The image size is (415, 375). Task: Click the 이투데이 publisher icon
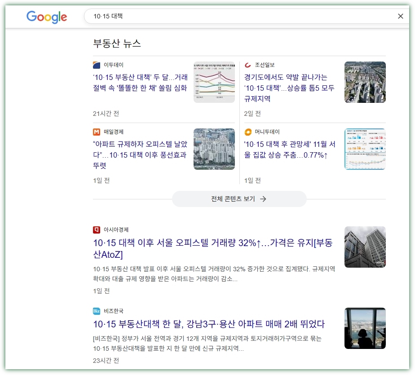point(97,65)
